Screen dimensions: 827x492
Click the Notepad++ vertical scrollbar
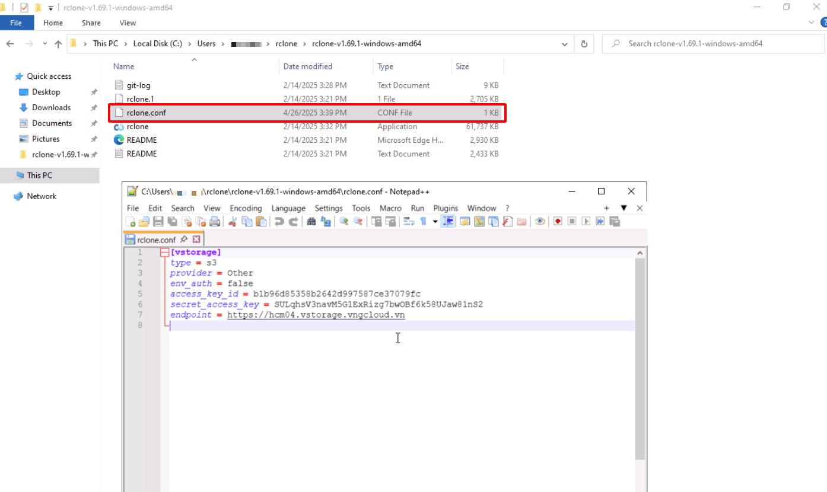(x=640, y=356)
